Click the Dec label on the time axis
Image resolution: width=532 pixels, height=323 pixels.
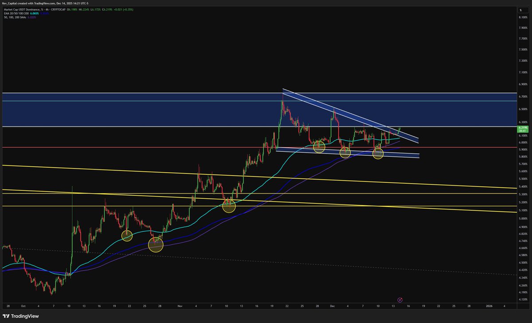coord(332,306)
